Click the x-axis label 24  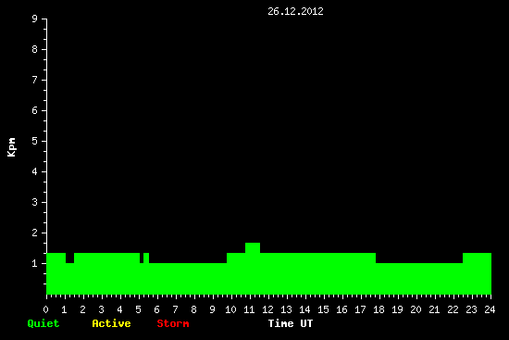[490, 309]
